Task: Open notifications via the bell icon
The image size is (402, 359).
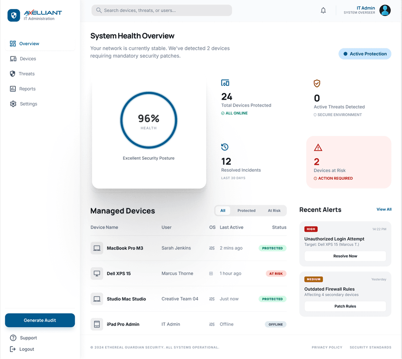Action: click(x=323, y=10)
